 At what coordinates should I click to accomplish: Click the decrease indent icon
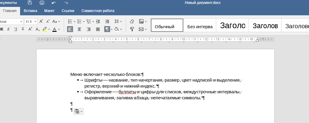pos(98,21)
